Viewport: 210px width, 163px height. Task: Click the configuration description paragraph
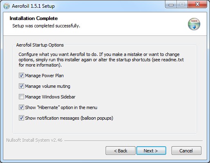101,60
